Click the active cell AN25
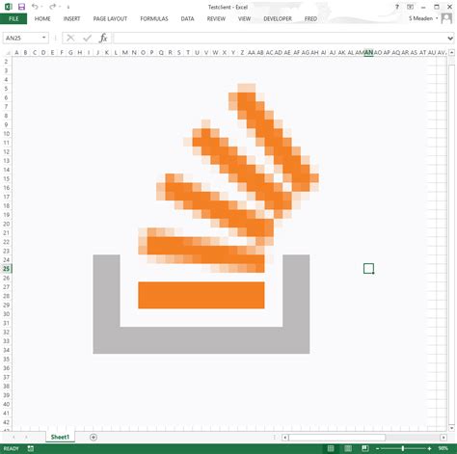The height and width of the screenshot is (454, 457). [x=368, y=269]
